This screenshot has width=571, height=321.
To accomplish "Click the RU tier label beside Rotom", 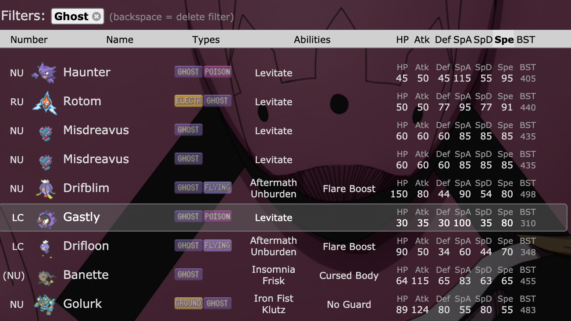I will [17, 102].
